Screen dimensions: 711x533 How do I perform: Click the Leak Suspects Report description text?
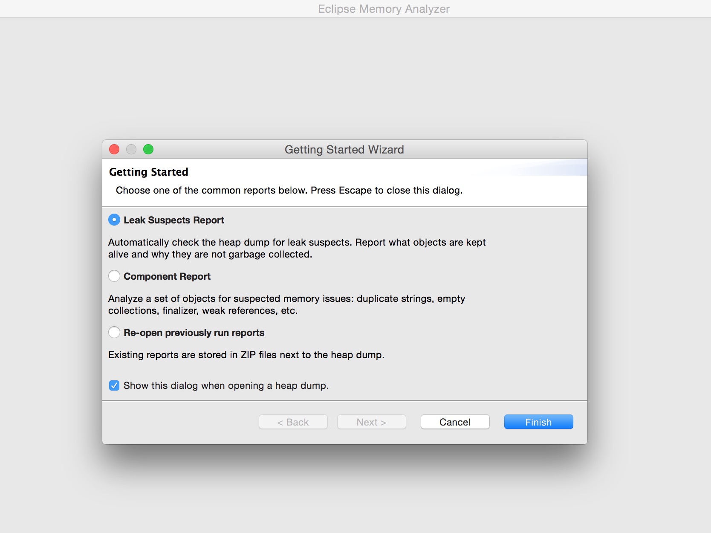click(x=297, y=248)
